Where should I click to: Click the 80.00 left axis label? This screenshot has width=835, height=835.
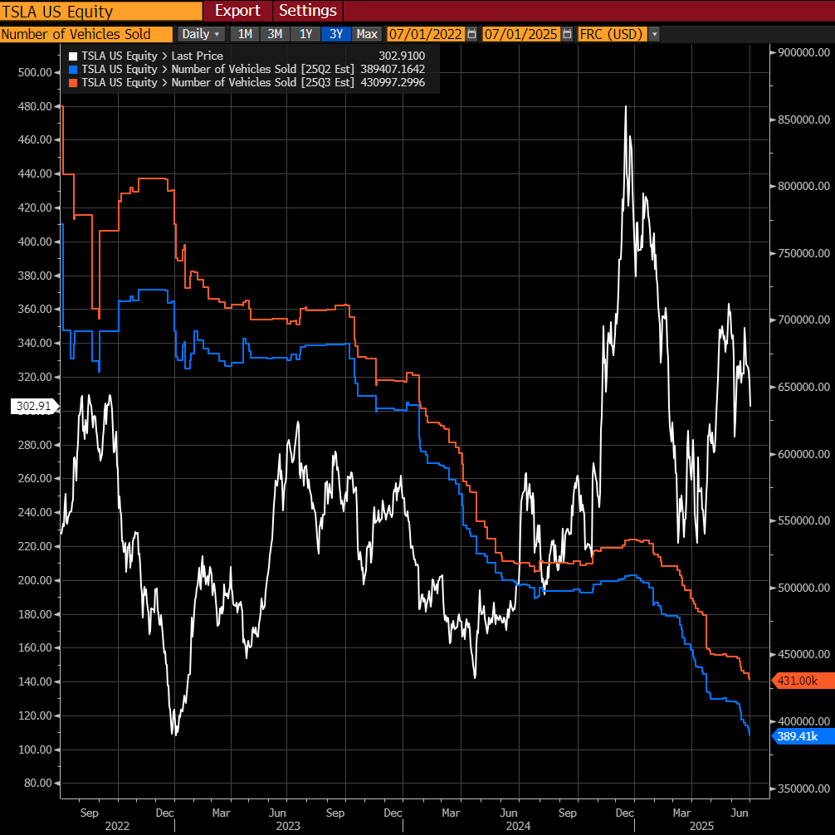(38, 784)
